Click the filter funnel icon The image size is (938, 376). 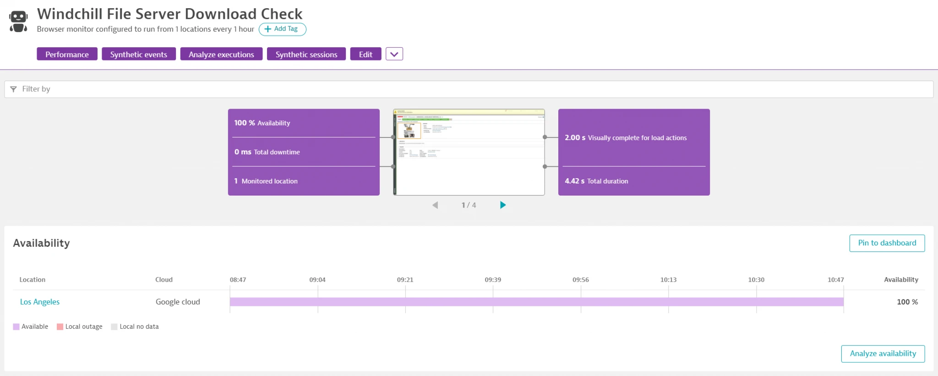click(x=13, y=89)
